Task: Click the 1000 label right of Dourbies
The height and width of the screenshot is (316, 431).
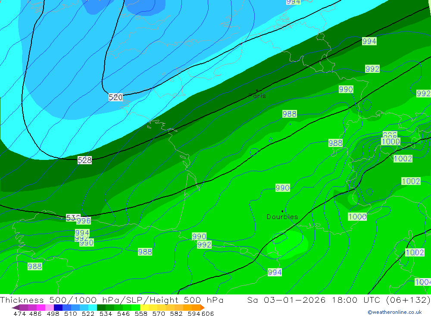Action: coord(357,217)
